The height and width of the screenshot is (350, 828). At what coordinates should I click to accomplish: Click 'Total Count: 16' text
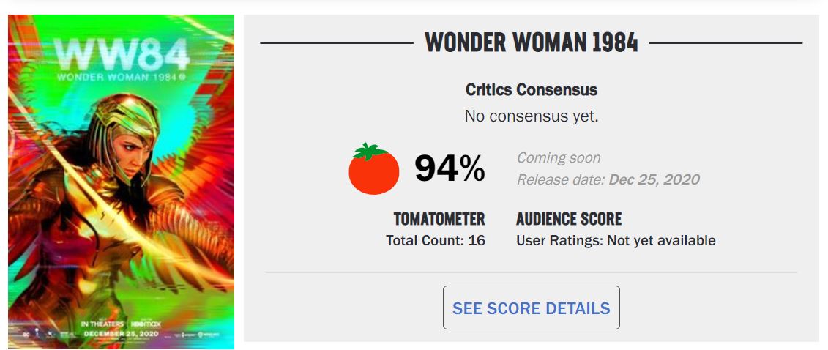(435, 240)
